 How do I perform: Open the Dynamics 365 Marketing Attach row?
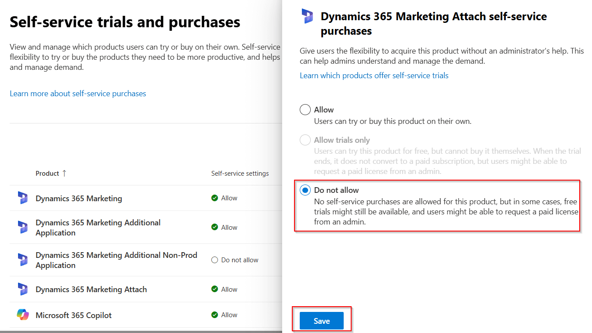[91, 290]
